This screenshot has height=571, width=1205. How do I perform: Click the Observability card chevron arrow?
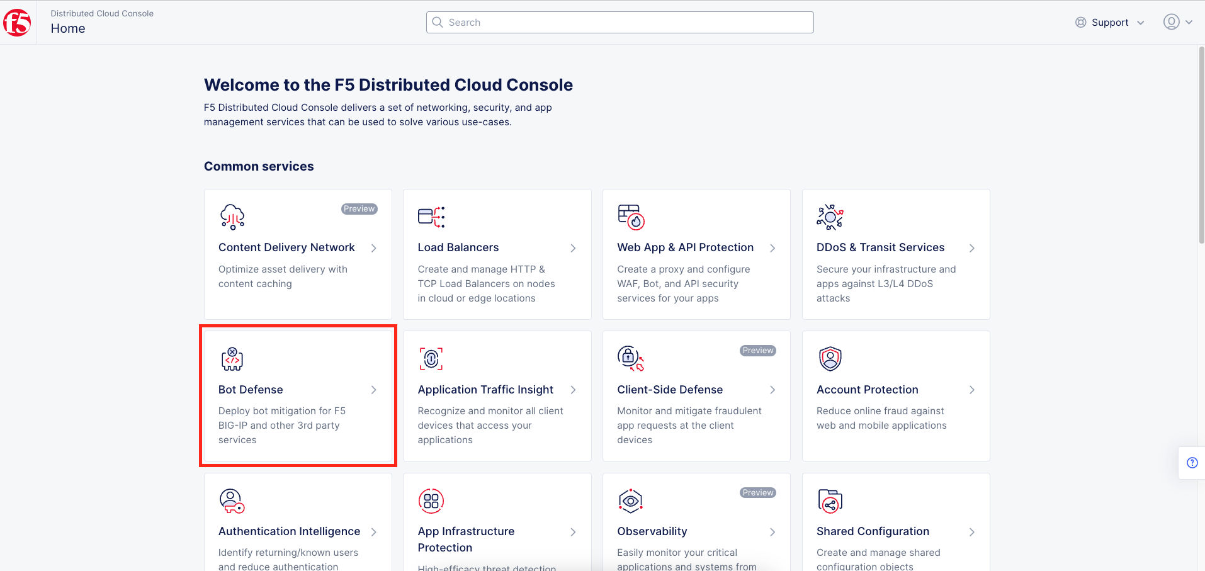772,532
